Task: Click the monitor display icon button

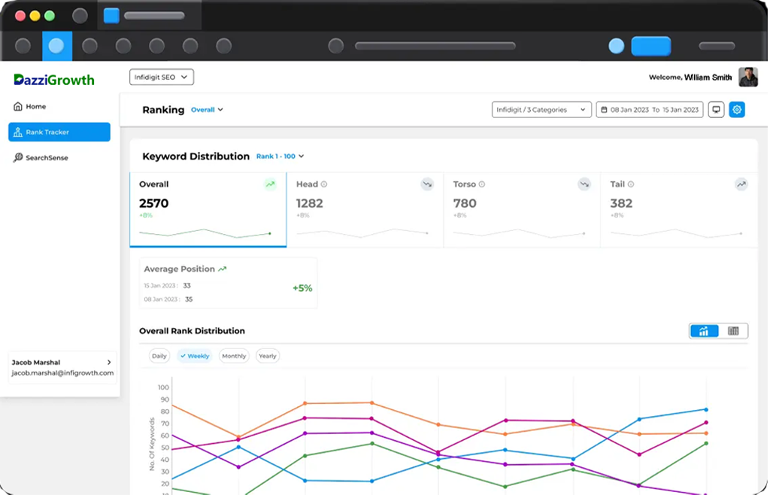Action: (716, 110)
